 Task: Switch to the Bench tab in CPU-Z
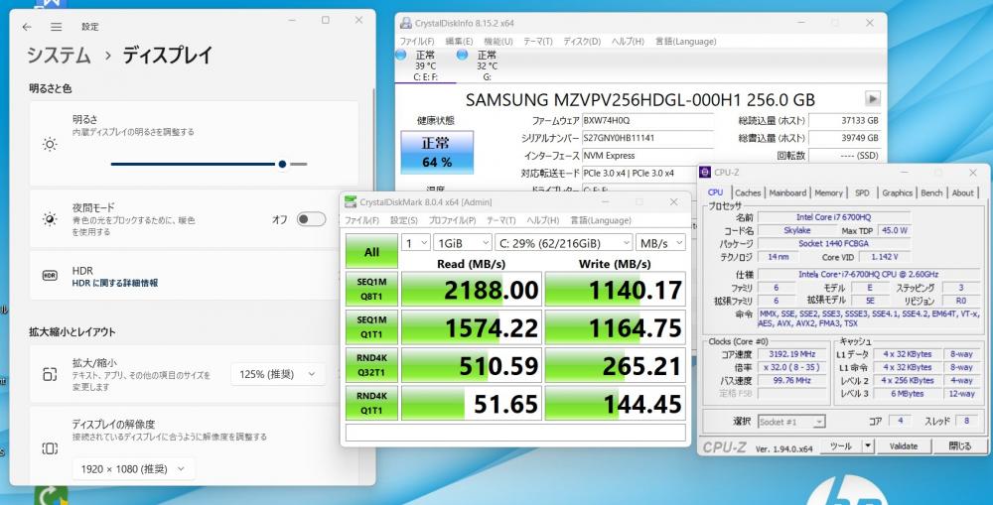931,193
